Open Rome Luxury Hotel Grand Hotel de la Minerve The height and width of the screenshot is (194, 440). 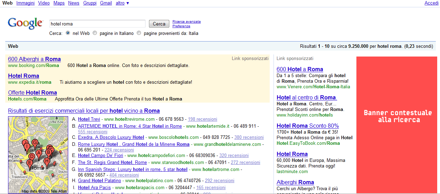tap(134, 144)
